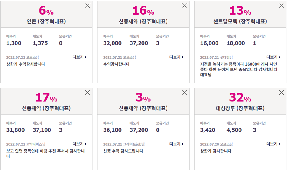Click the 상한가 수익감사합니다 review text
The height and width of the screenshot is (171, 287).
[26, 64]
